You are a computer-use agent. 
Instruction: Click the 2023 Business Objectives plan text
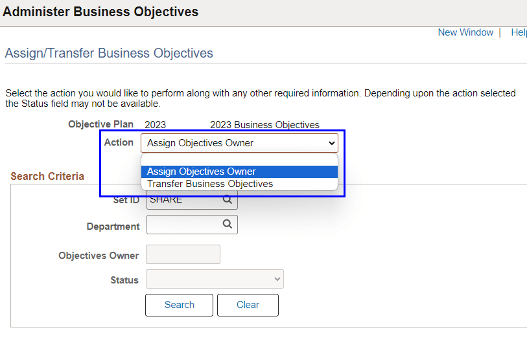pyautogui.click(x=264, y=125)
